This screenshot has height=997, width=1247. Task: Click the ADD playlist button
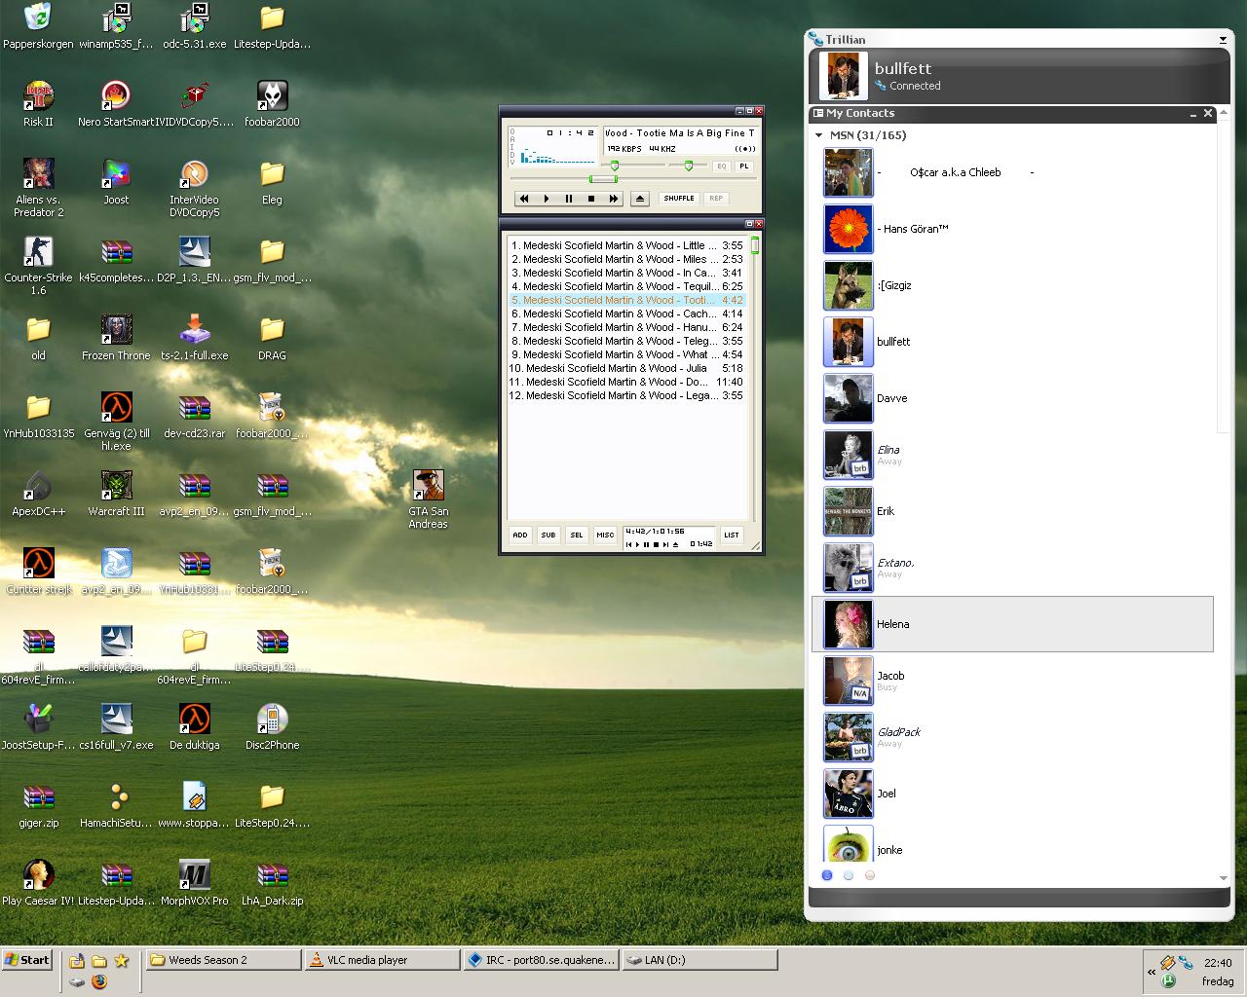point(520,535)
